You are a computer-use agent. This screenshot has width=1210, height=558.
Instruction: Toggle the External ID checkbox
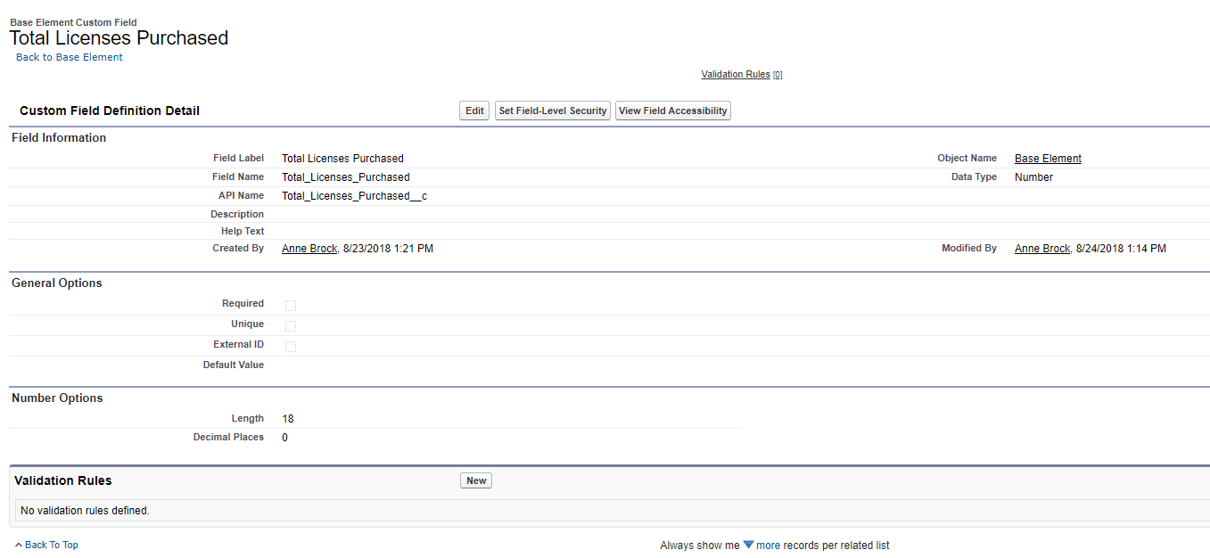(x=291, y=347)
